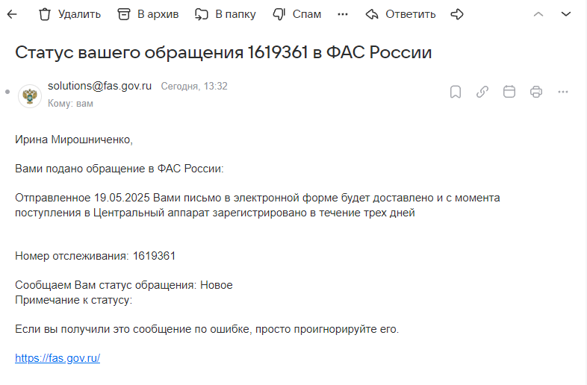Open the FAS sender avatar
This screenshot has height=385, width=587.
[x=30, y=96]
